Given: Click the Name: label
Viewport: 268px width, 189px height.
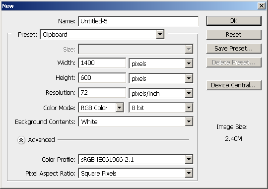Looking at the screenshot, I should 67,21.
